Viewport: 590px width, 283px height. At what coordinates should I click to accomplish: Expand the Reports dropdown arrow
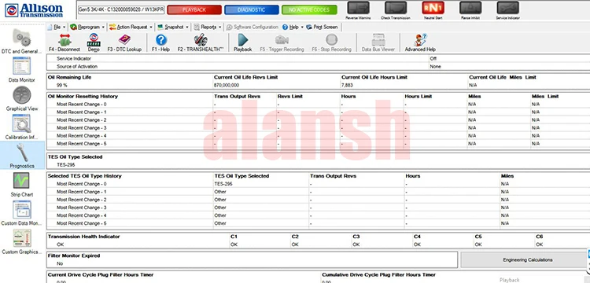coord(219,28)
